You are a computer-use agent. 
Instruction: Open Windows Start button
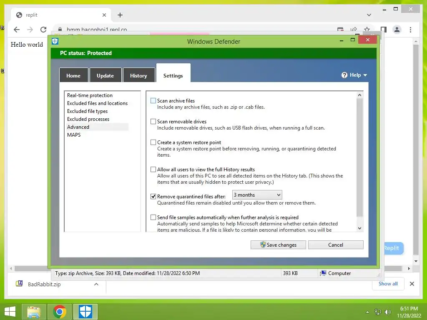click(x=10, y=312)
